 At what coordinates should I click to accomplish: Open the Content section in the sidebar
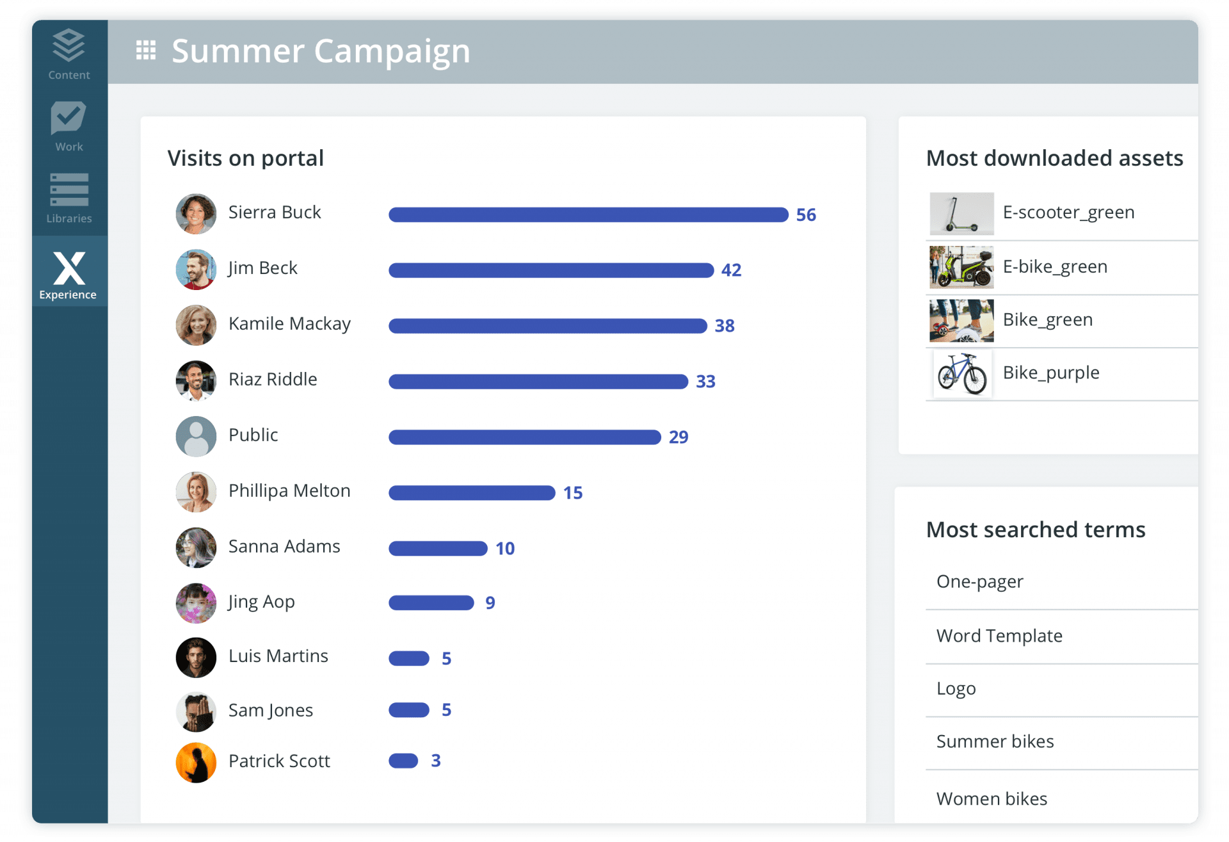[x=68, y=51]
